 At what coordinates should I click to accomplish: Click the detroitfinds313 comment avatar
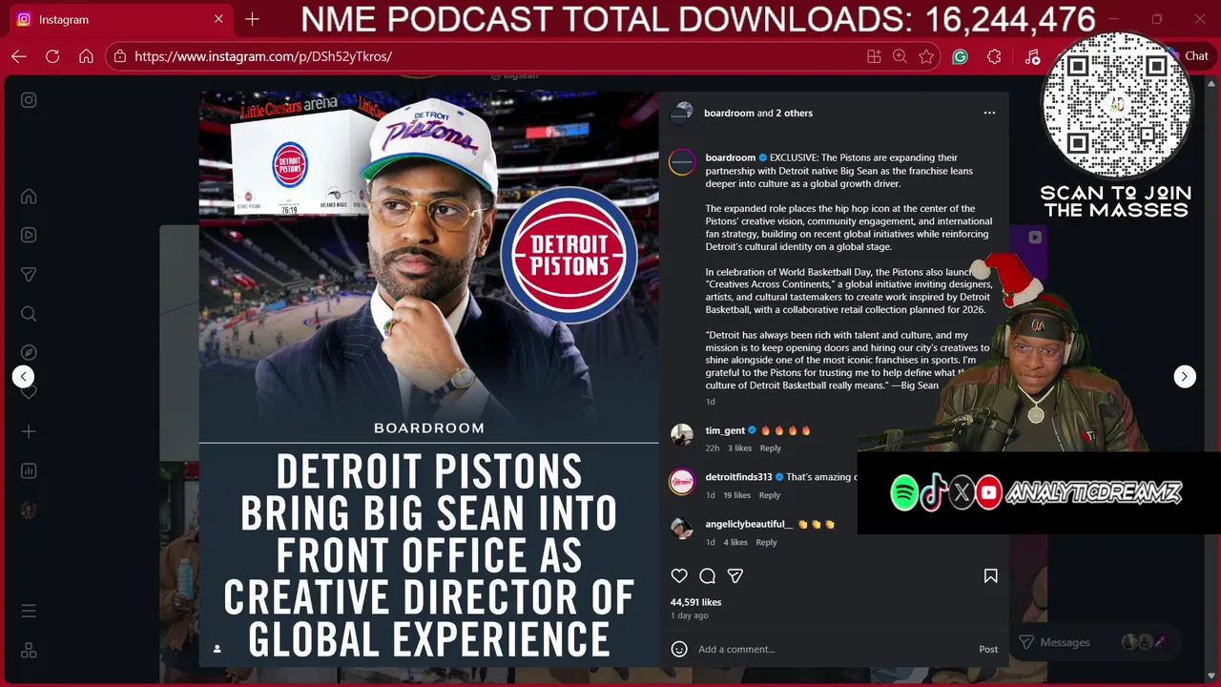pyautogui.click(x=681, y=481)
